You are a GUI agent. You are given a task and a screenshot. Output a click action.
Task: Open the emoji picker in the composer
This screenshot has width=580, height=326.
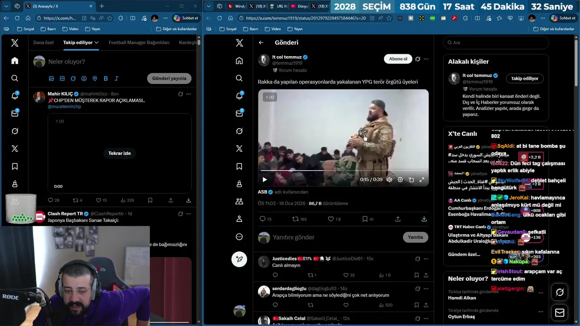pos(84,78)
